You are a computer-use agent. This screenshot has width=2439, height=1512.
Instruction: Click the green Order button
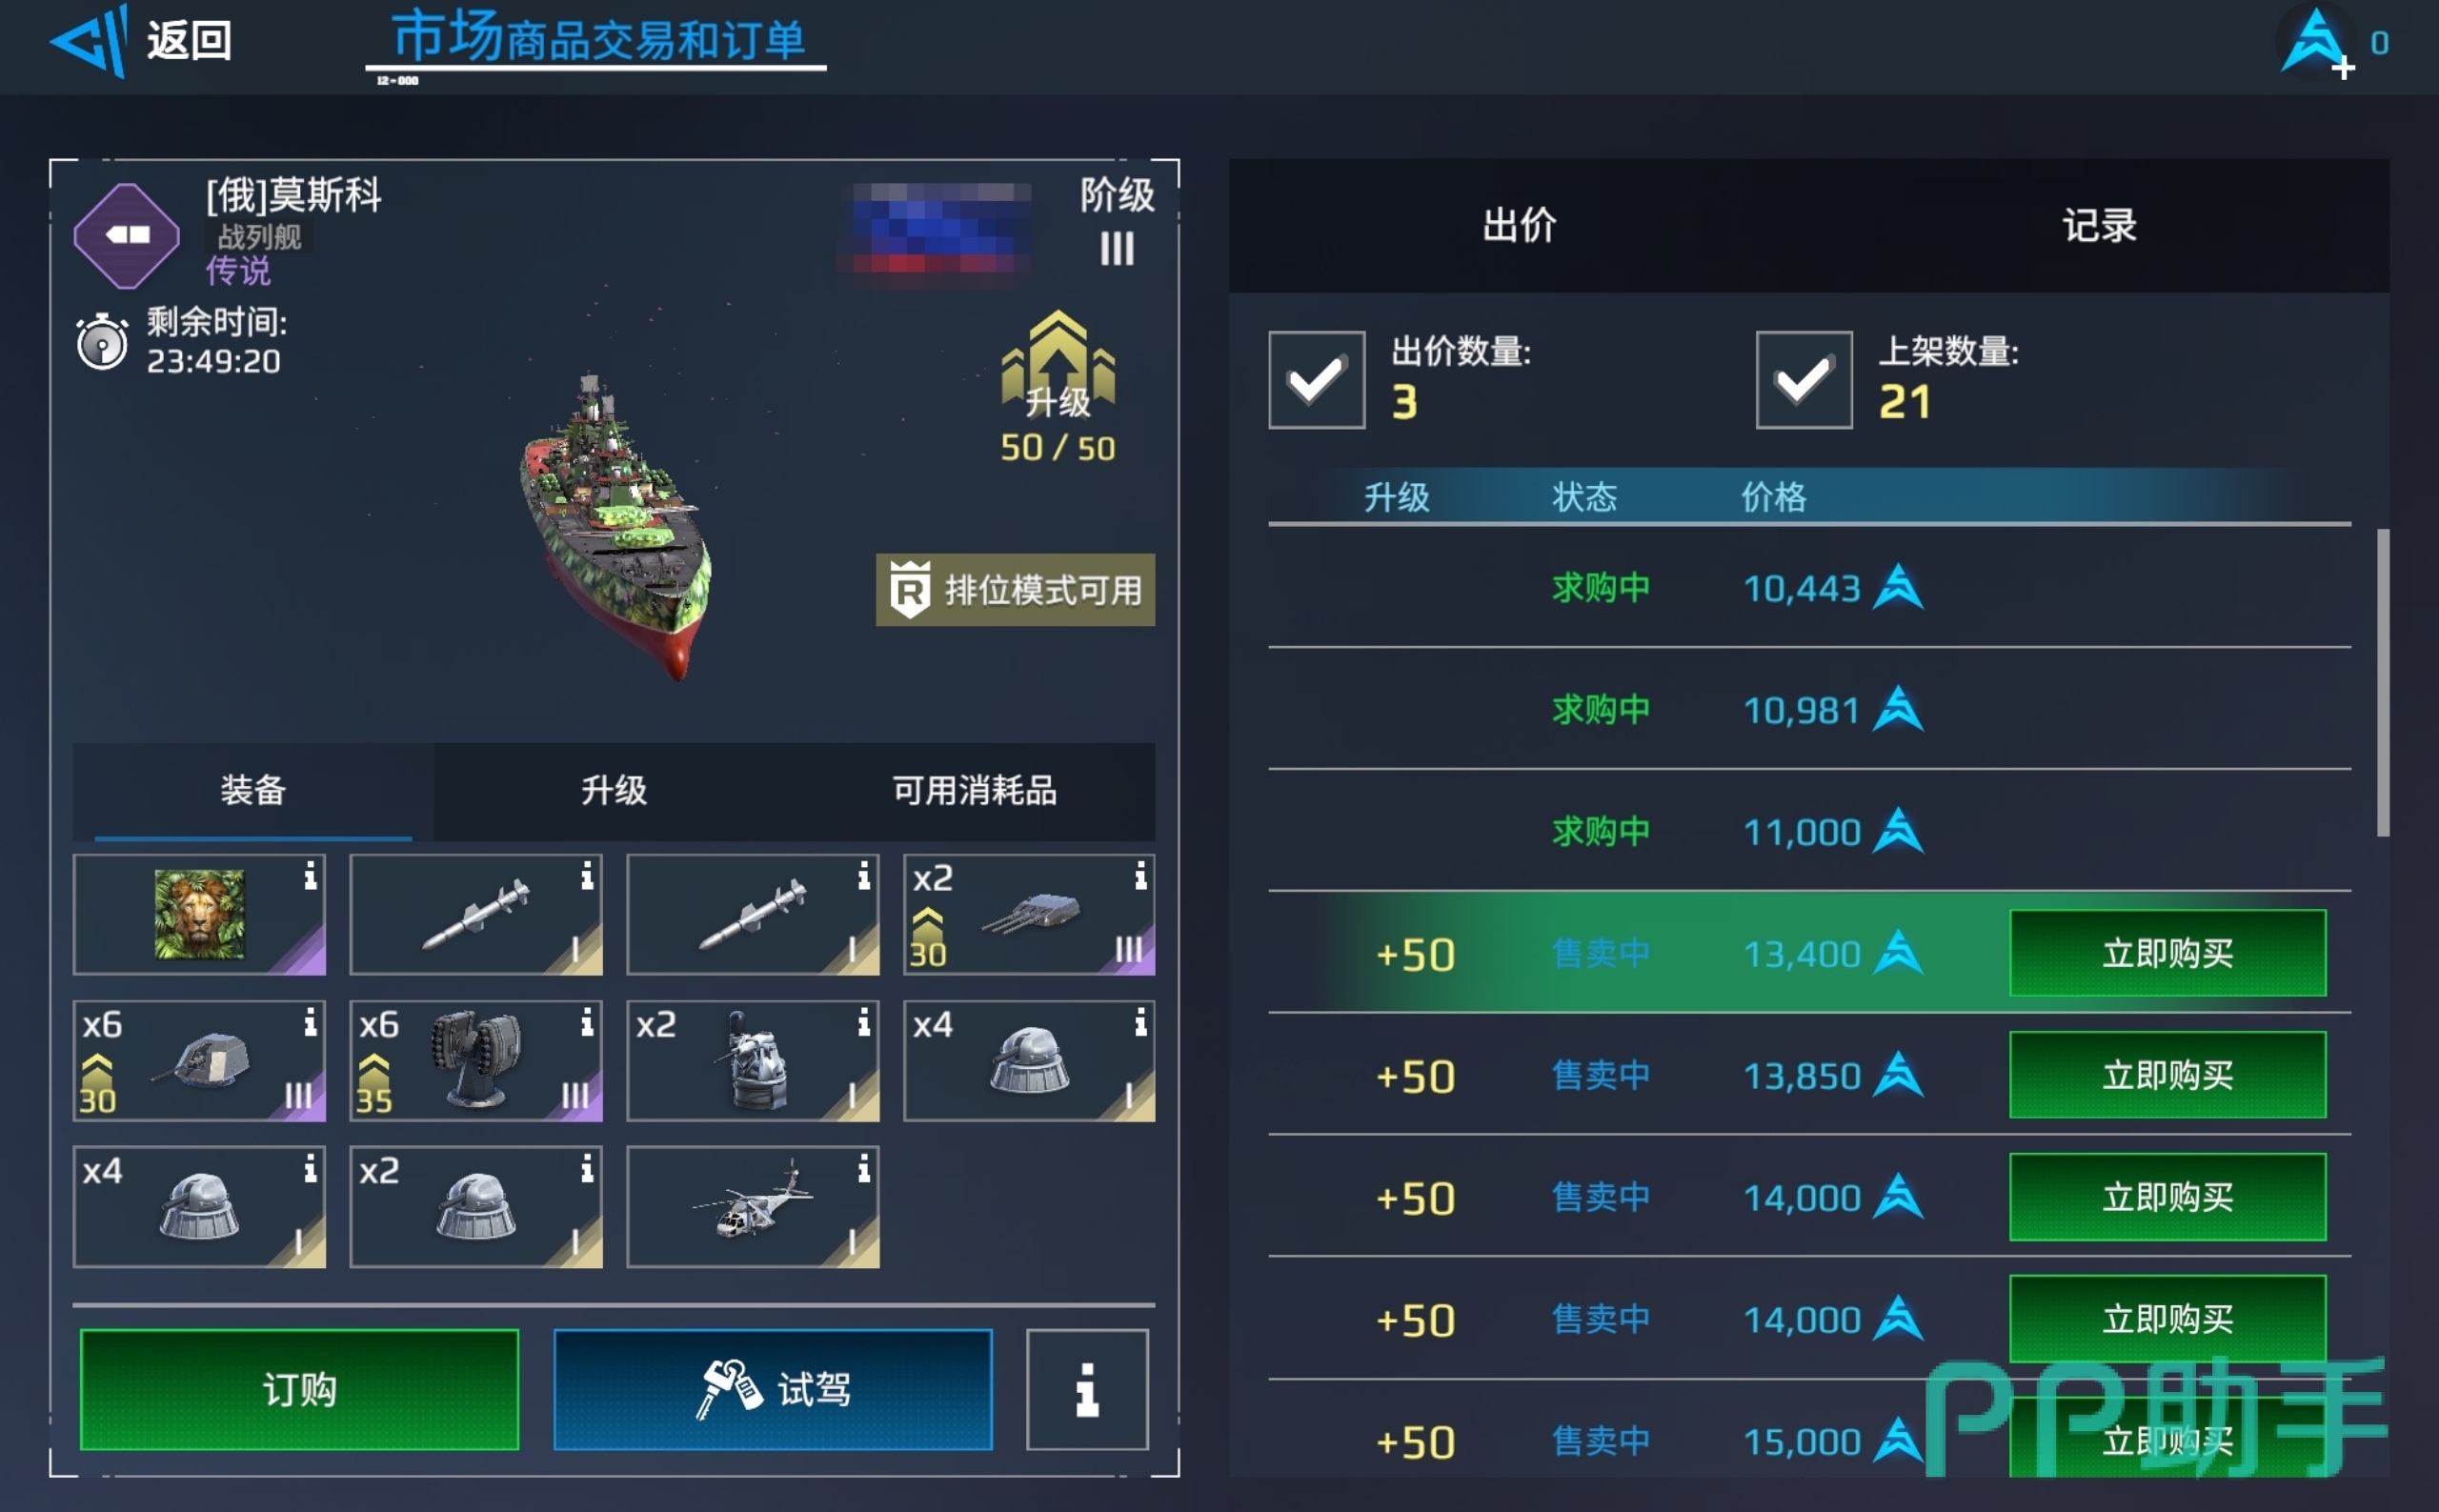[299, 1389]
